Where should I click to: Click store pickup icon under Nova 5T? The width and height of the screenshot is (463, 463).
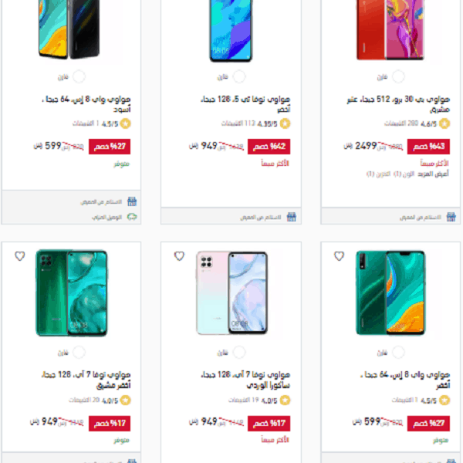(x=292, y=217)
